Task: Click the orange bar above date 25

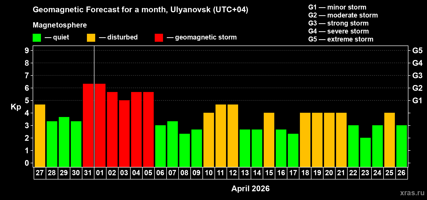Action: point(390,140)
